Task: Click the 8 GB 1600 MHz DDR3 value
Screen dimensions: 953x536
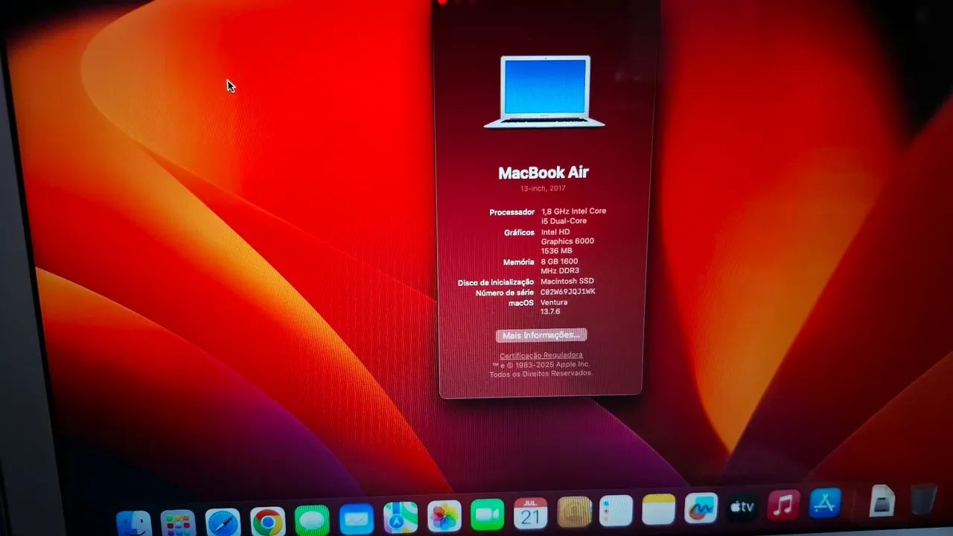Action: point(560,266)
